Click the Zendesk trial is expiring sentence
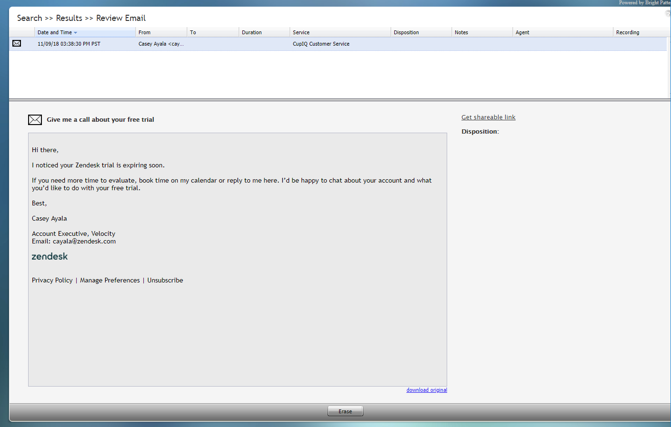This screenshot has width=671, height=427. [x=98, y=165]
